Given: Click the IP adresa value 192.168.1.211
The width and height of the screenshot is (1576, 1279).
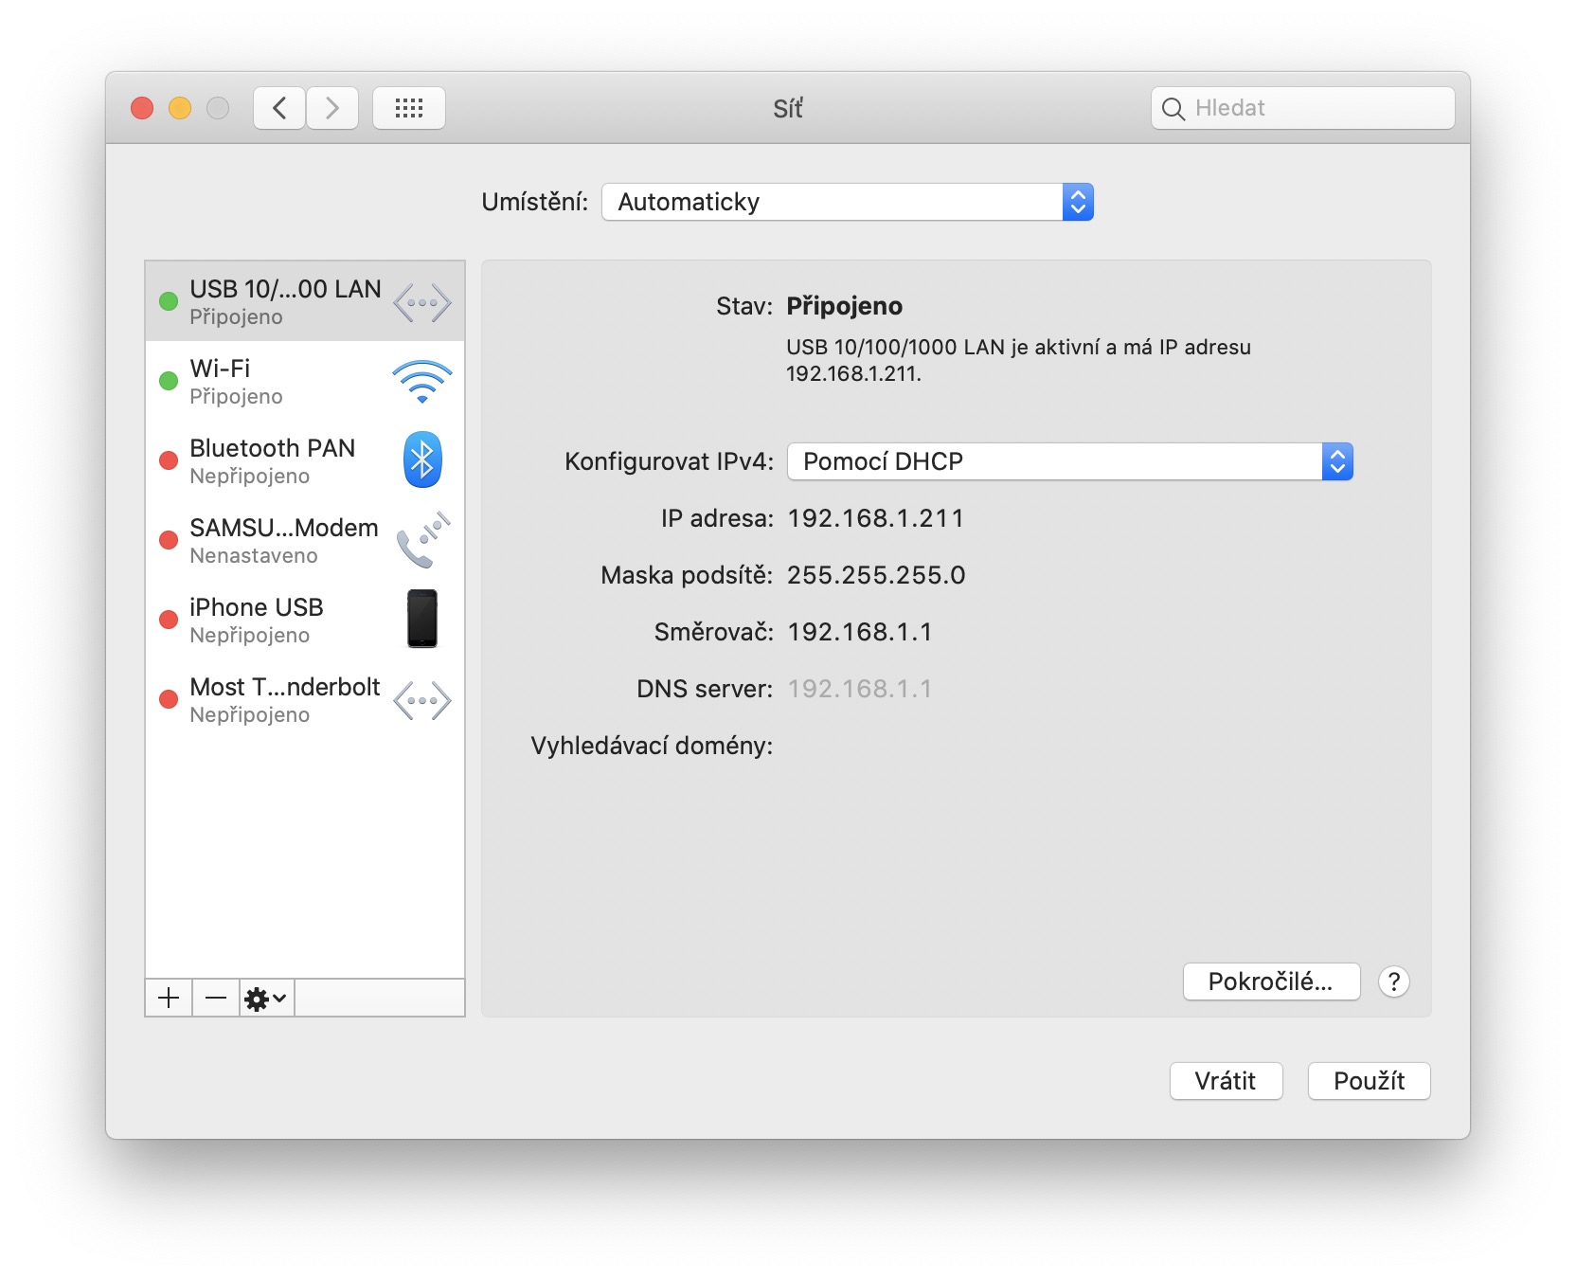Looking at the screenshot, I should (x=876, y=518).
